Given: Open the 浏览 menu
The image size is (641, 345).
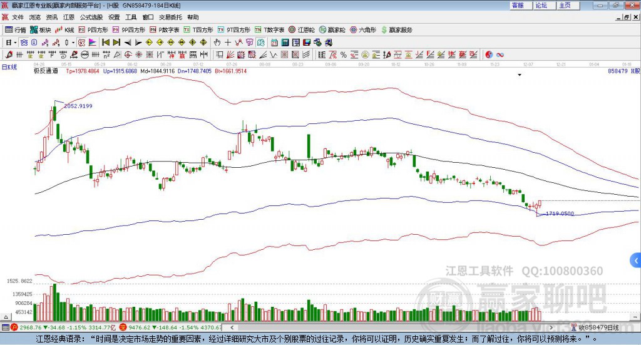Looking at the screenshot, I should point(35,17).
